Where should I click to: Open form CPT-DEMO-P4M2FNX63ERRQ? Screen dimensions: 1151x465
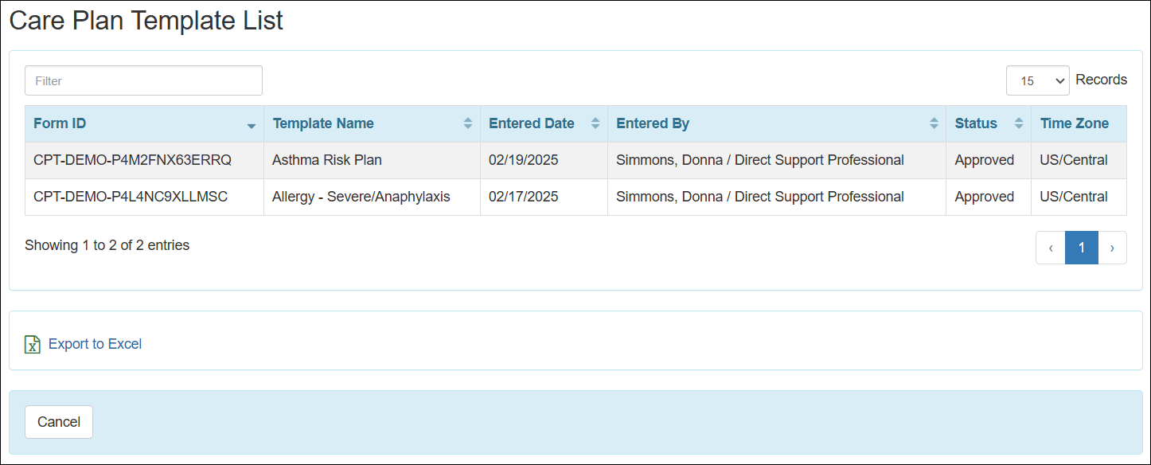tap(132, 160)
